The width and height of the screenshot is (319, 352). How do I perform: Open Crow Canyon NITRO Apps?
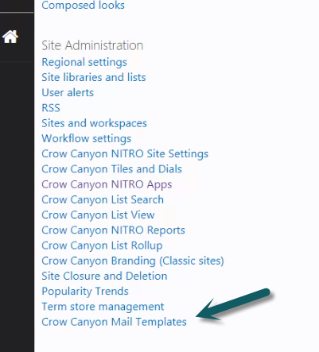[107, 184]
